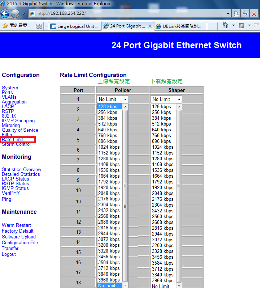262x288 pixels.
Task: Click the browser Back arrow button
Action: [x=5, y=14]
